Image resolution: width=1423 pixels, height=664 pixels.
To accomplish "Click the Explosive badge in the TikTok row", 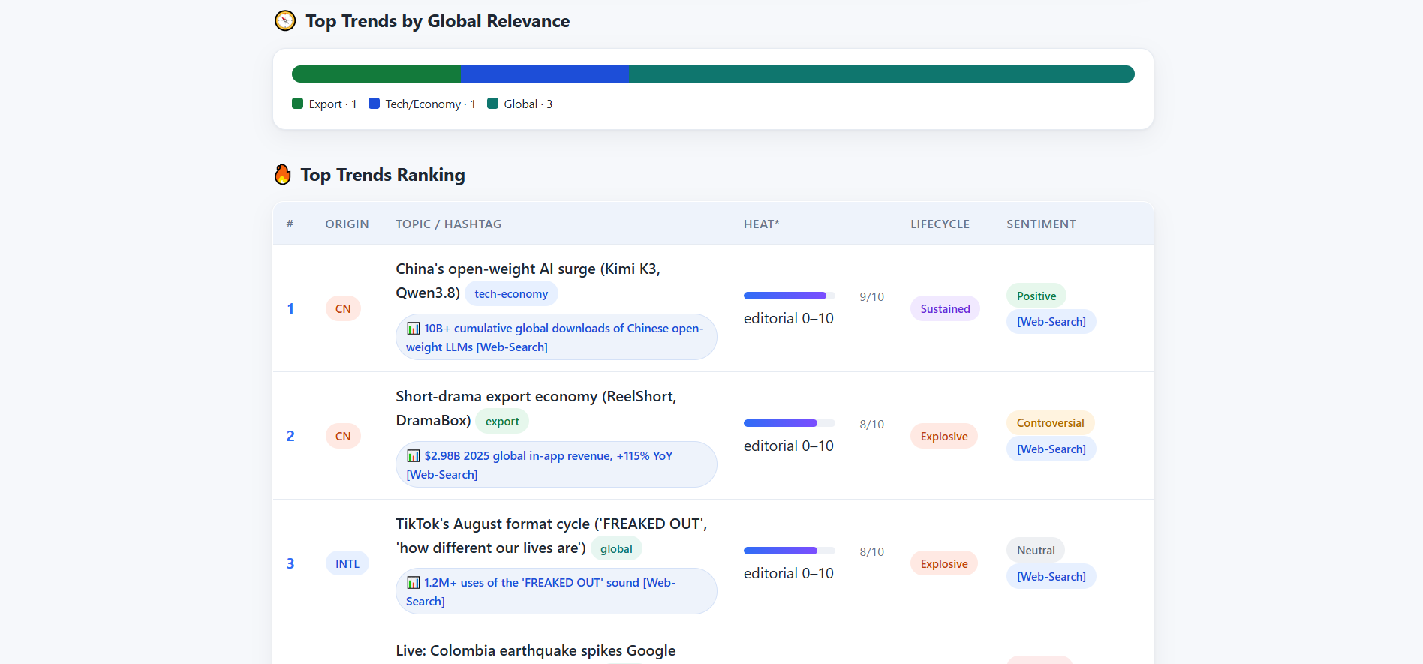I will 944,563.
